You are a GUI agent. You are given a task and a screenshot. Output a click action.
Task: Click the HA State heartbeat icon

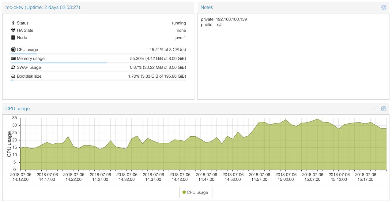click(x=13, y=30)
